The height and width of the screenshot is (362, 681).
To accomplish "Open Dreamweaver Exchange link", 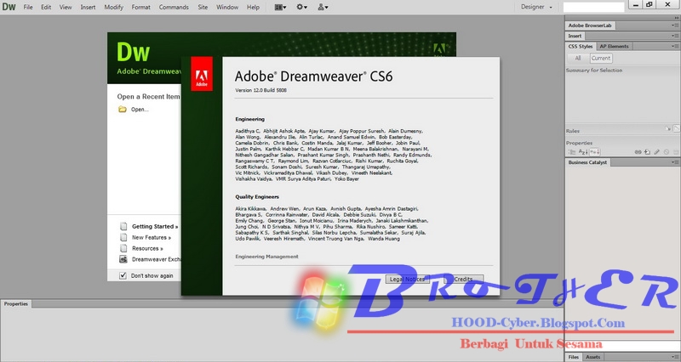I will 157,259.
